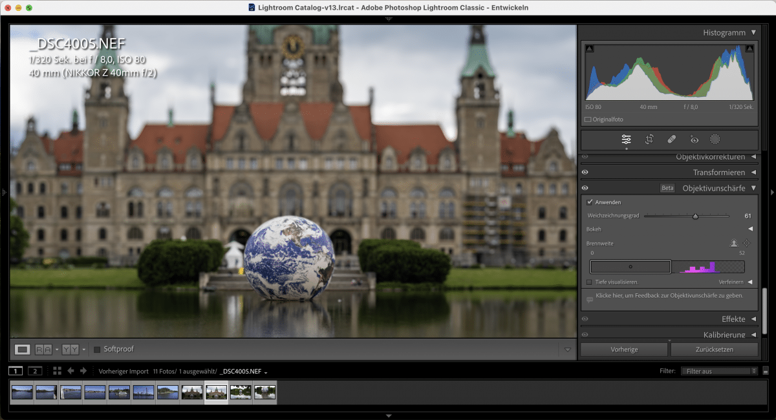Click the Vorherige button
This screenshot has height=420, width=776.
624,350
